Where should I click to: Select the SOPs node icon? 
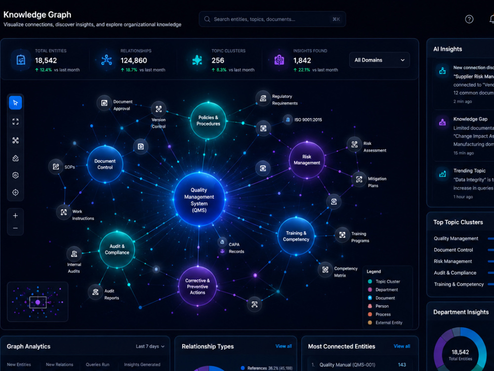point(56,167)
